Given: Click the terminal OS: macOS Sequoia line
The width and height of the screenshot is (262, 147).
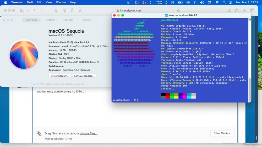Looking at the screenshot, I should [x=183, y=26].
